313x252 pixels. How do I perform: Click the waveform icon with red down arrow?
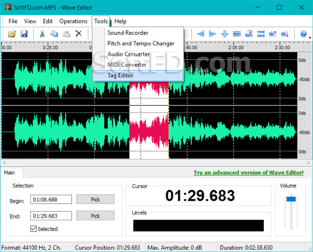(285, 34)
